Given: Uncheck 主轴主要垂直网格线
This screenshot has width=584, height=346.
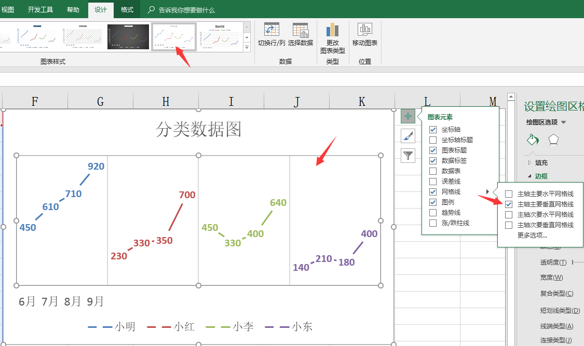Looking at the screenshot, I should click(509, 204).
